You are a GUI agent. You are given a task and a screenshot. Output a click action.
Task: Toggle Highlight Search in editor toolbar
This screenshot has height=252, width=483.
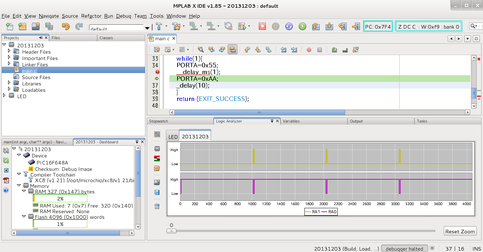(232, 50)
